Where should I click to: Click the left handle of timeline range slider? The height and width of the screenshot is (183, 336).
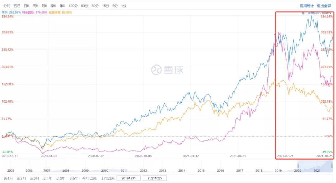coord(298,165)
